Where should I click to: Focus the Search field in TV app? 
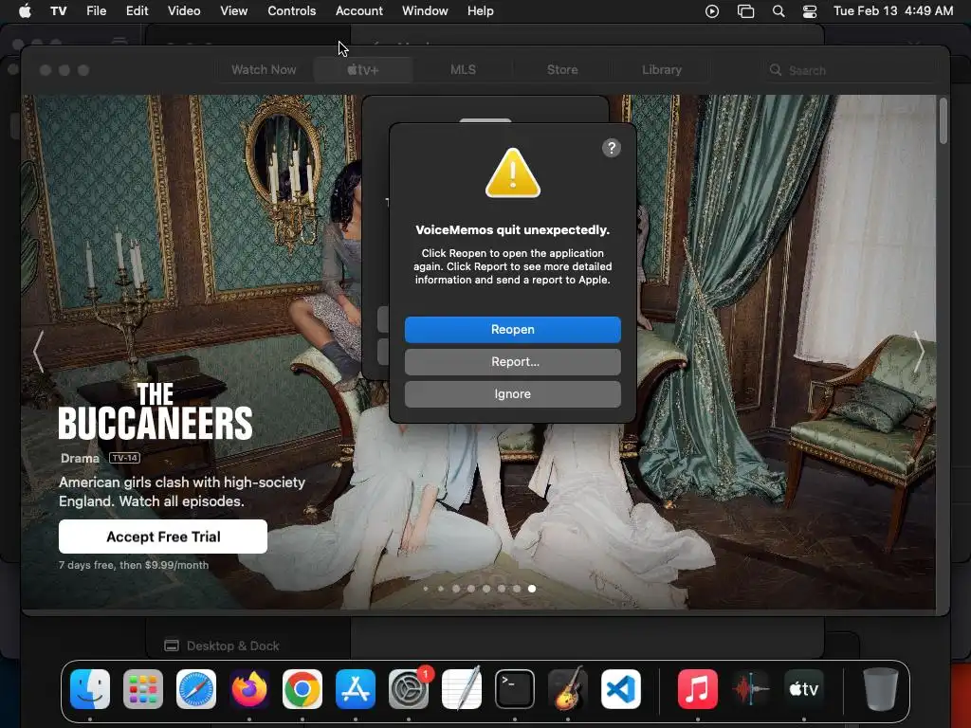click(850, 70)
